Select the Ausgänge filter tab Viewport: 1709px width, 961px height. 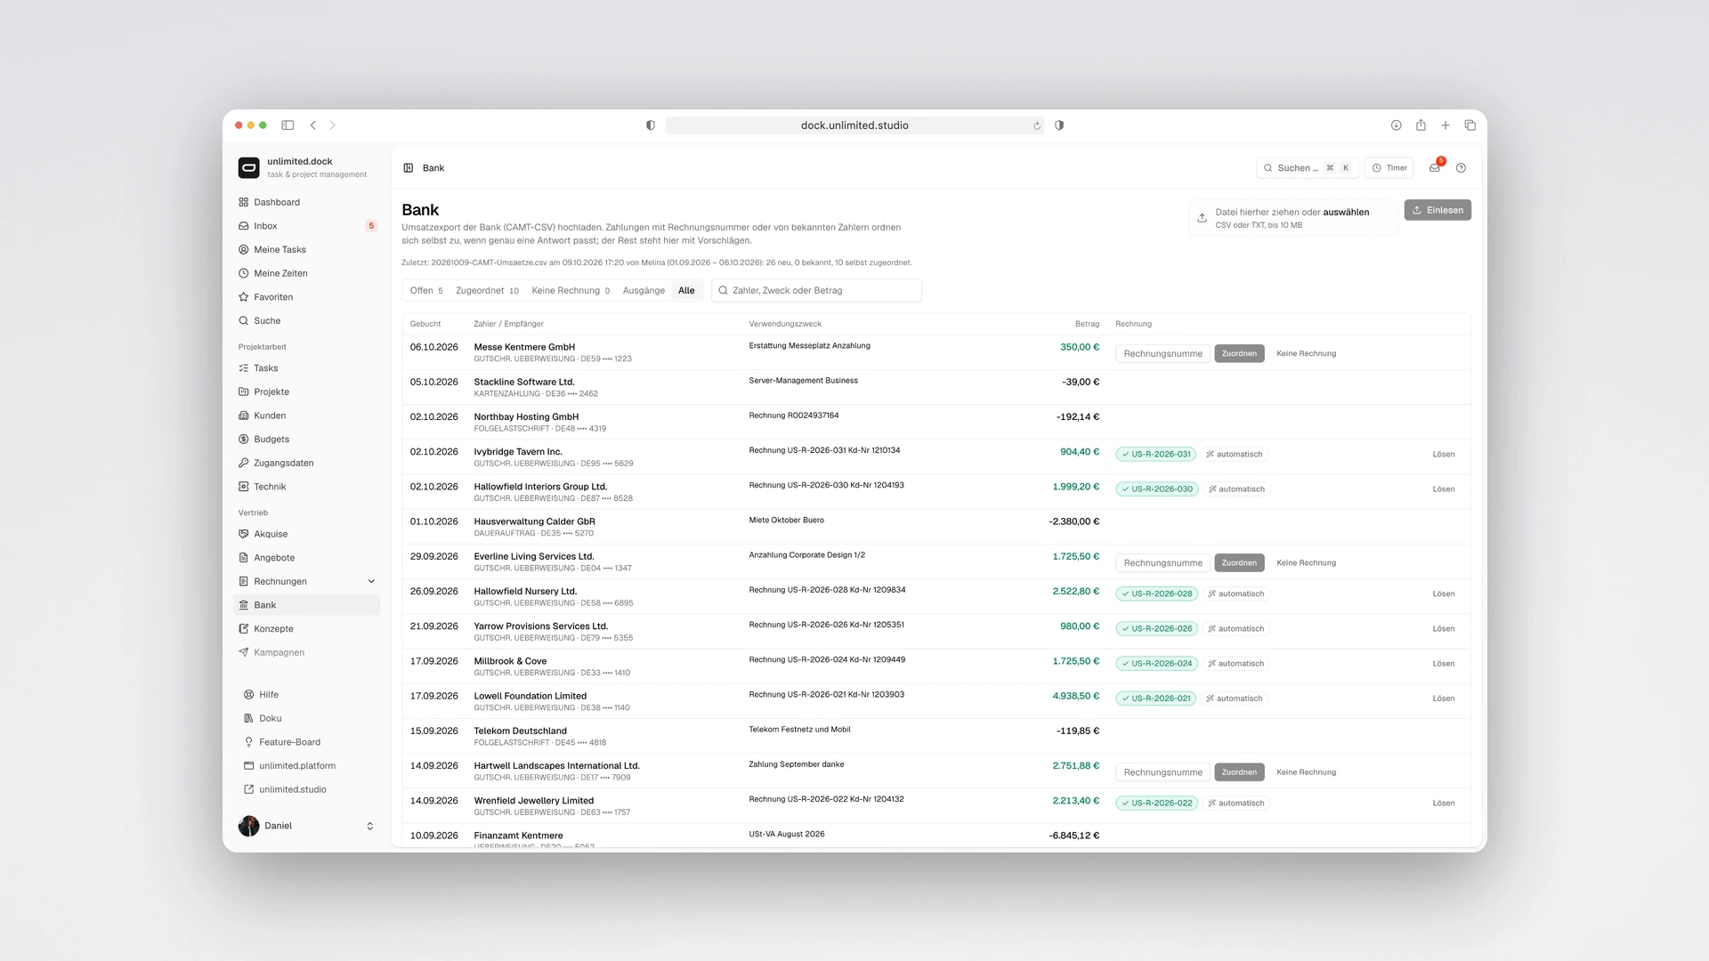[x=644, y=290]
